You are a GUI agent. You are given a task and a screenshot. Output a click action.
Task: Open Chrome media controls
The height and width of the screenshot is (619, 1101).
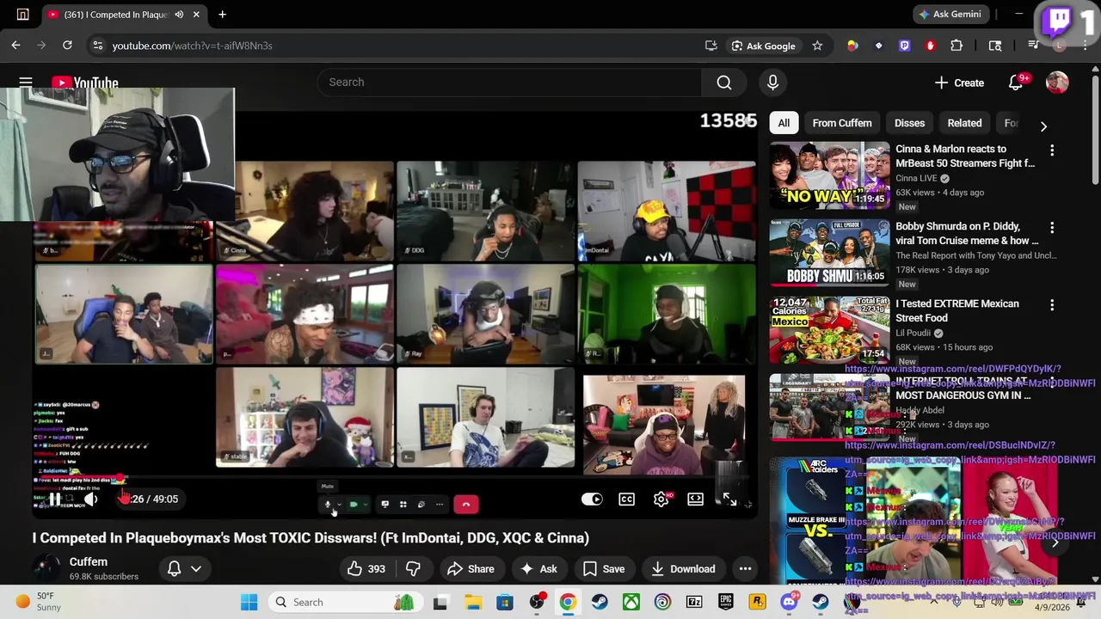tap(1034, 46)
